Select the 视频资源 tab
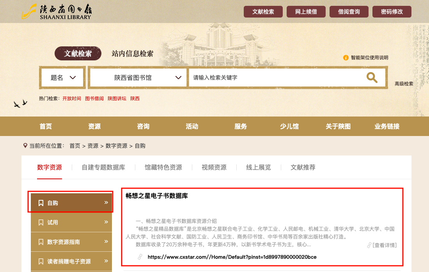Viewport: 429px width, 272px height. (214, 167)
